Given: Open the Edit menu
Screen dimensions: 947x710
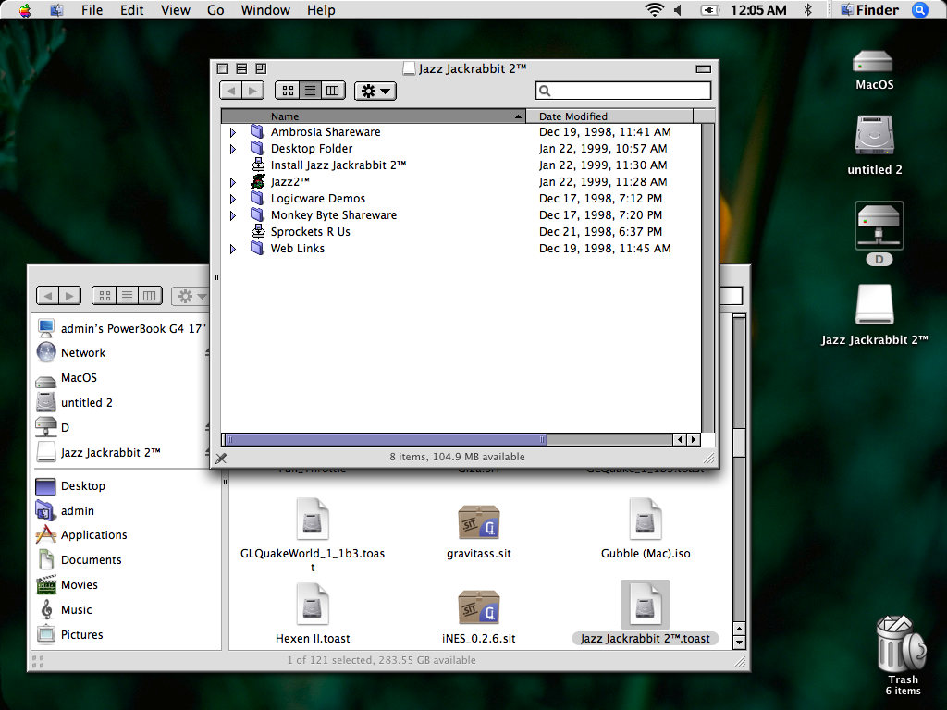Looking at the screenshot, I should coord(131,10).
